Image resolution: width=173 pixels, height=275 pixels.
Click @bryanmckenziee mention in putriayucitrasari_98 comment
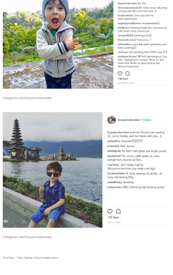point(128,67)
